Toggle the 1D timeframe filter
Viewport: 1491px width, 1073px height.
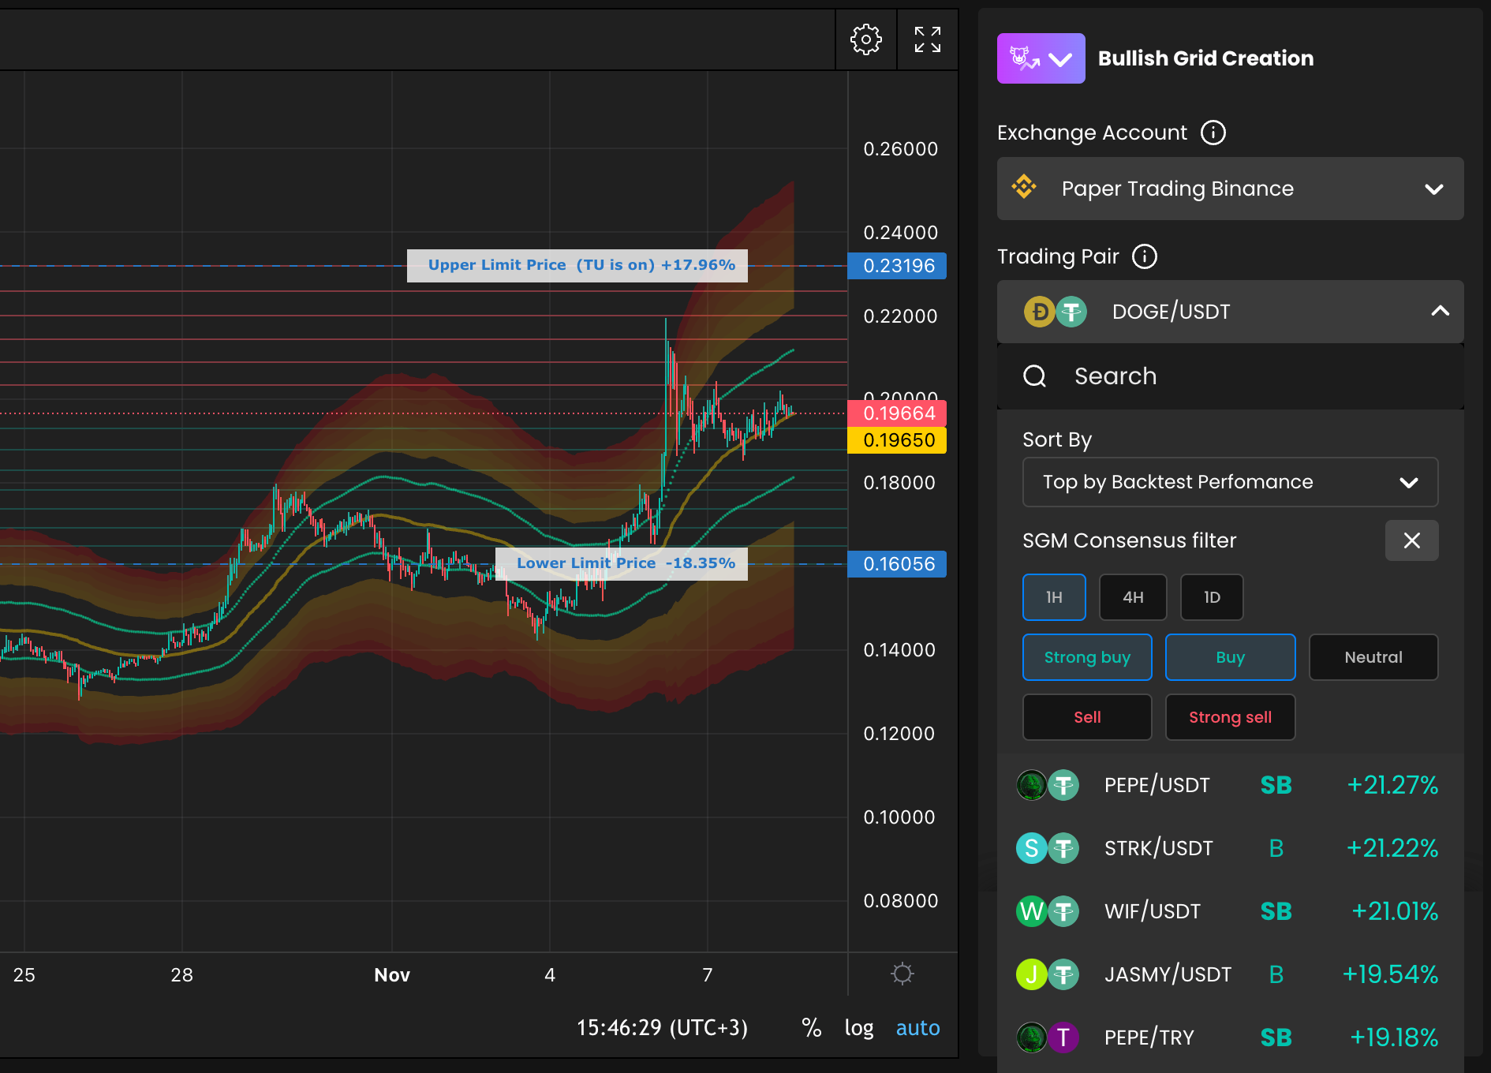point(1212,597)
